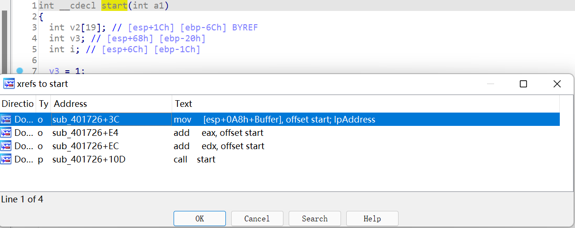Click the icon of the sub_401726+10D row
The height and width of the screenshot is (228, 575).
7,159
